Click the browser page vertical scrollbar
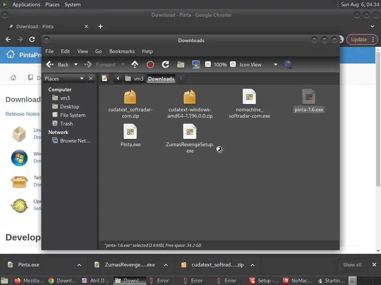The image size is (381, 285). coord(378,119)
